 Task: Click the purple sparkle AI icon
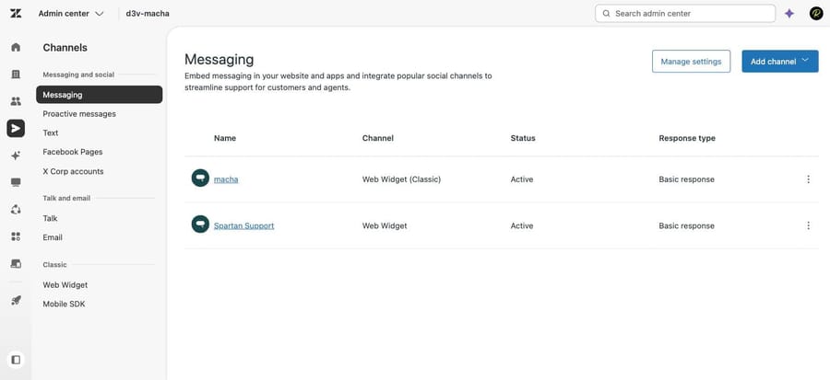(x=789, y=14)
